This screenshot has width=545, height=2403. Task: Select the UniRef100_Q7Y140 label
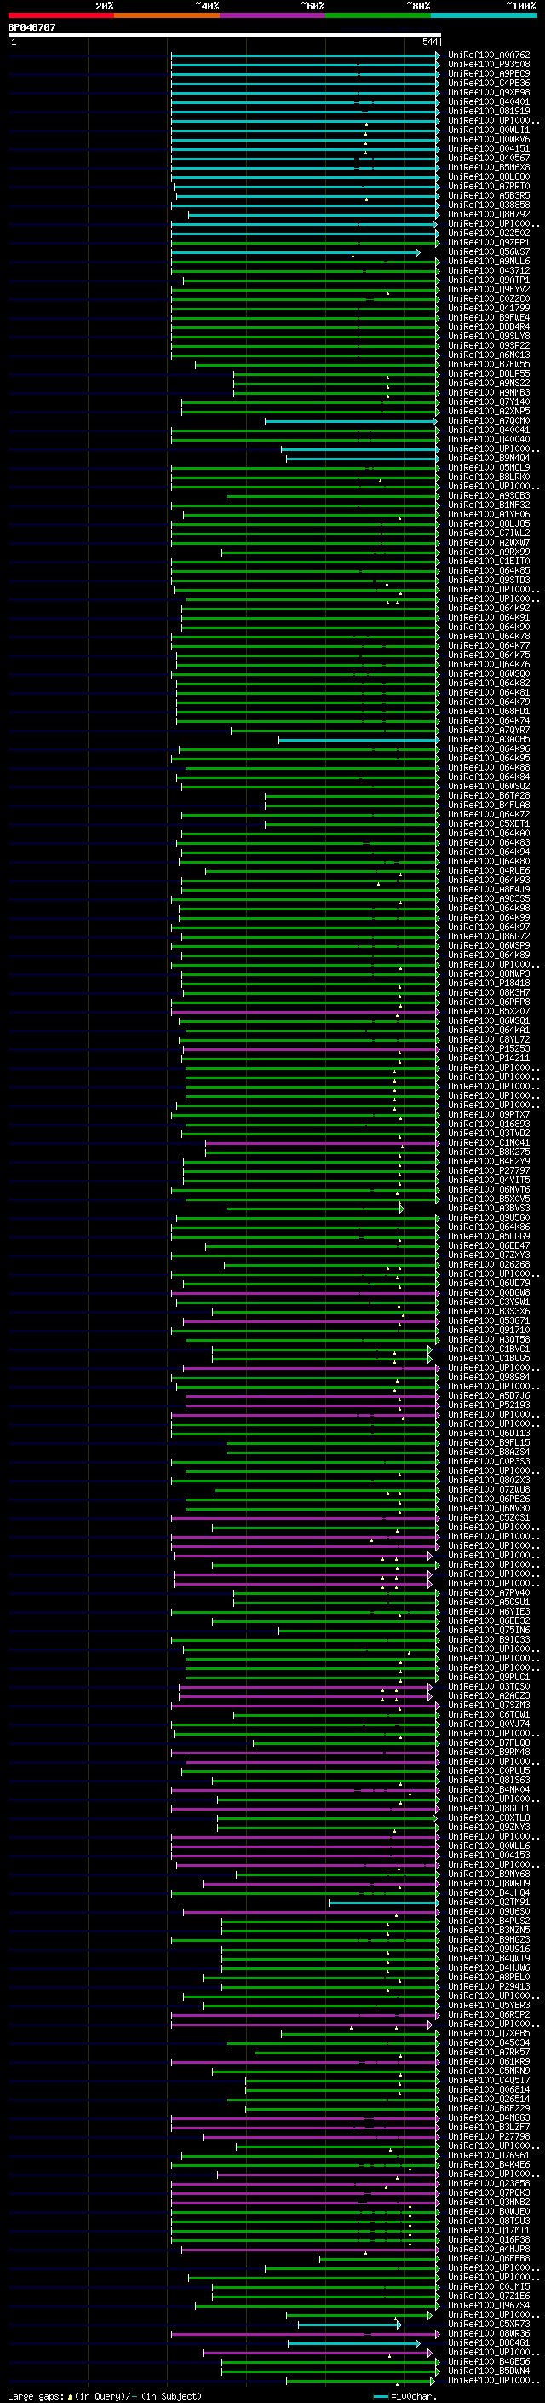point(489,402)
